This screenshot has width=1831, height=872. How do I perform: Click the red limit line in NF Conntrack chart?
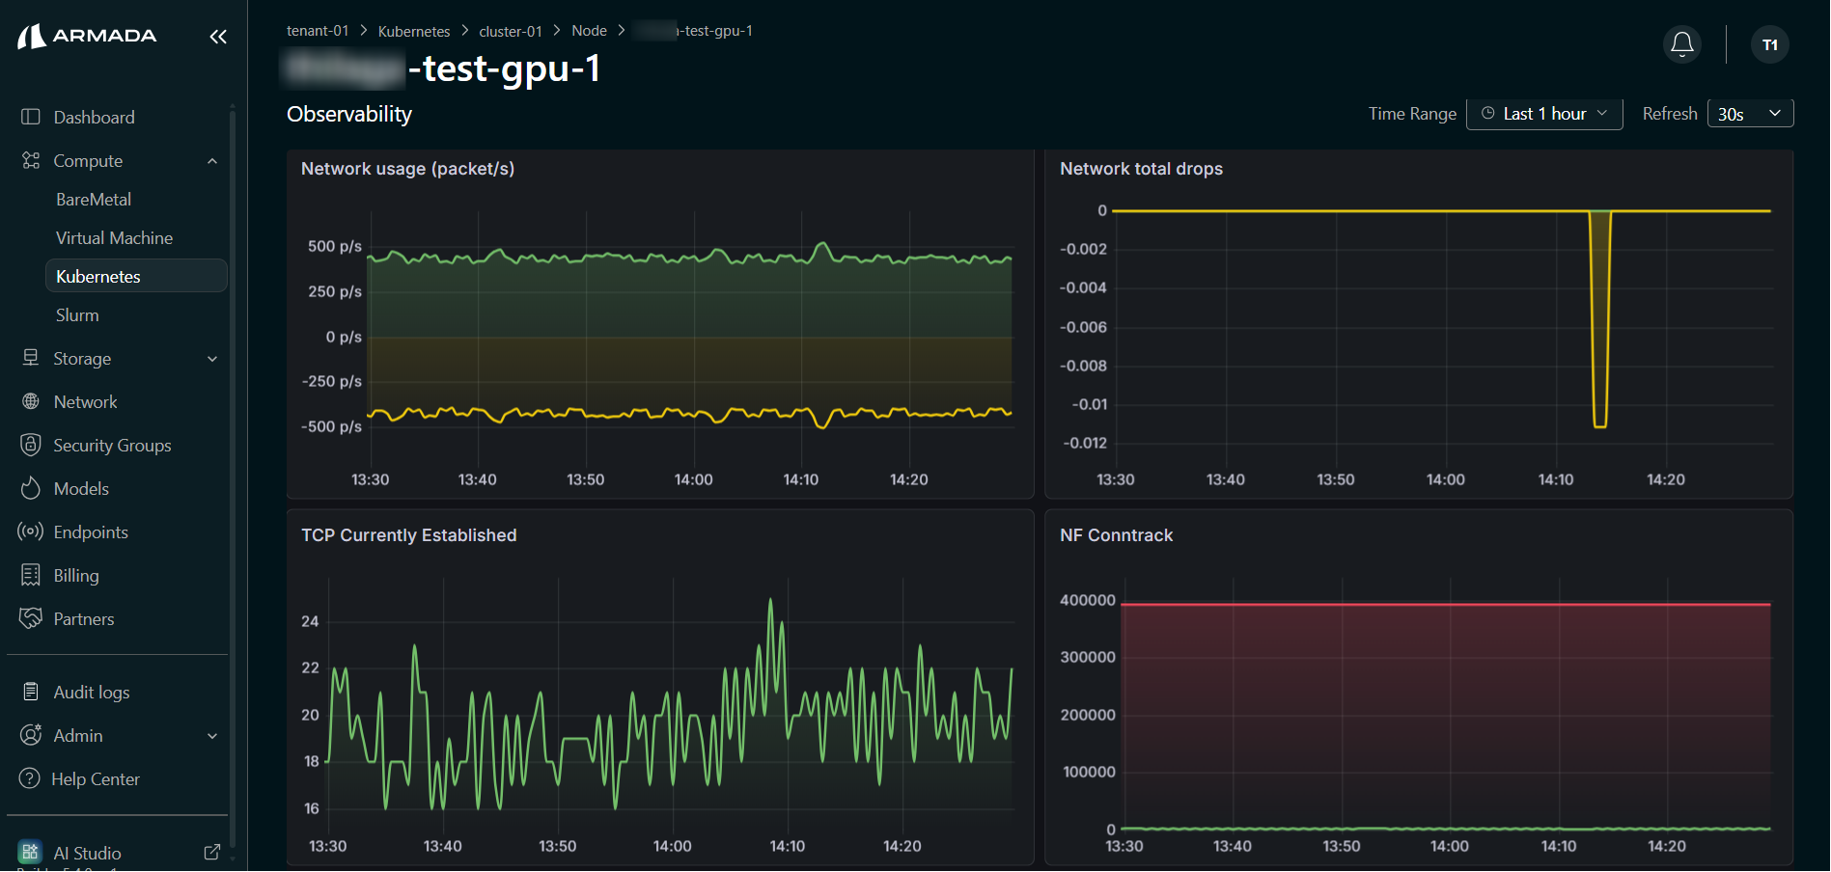pos(1446,604)
